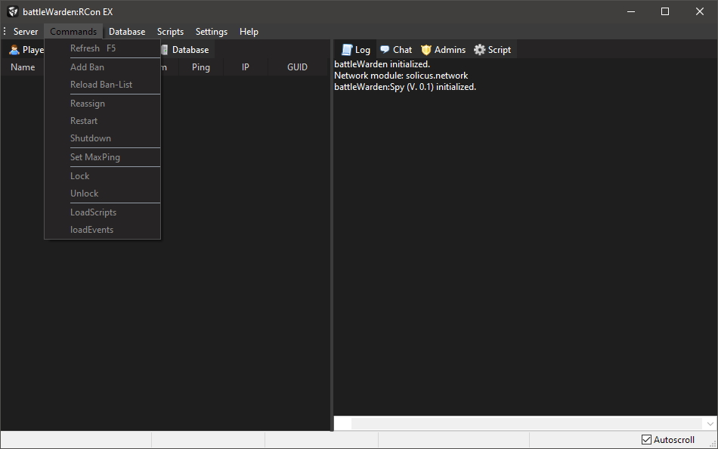Open the Database menu
718x449 pixels.
point(127,32)
